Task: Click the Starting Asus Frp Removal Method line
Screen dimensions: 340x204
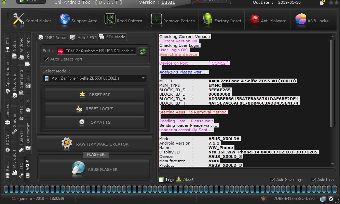Action: [193, 112]
